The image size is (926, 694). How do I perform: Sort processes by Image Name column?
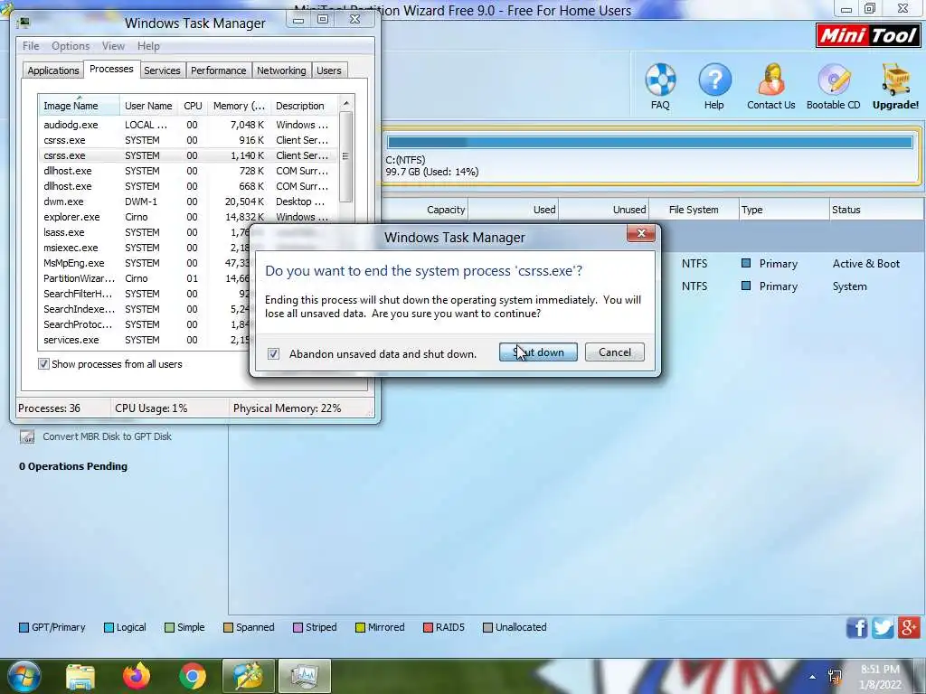tap(79, 106)
